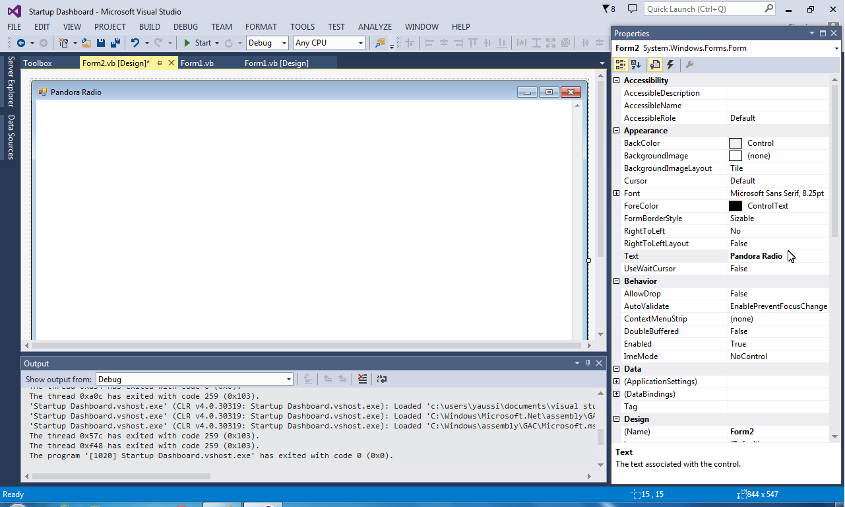Switch to the Form1.vb tab
845x507 pixels.
(197, 63)
